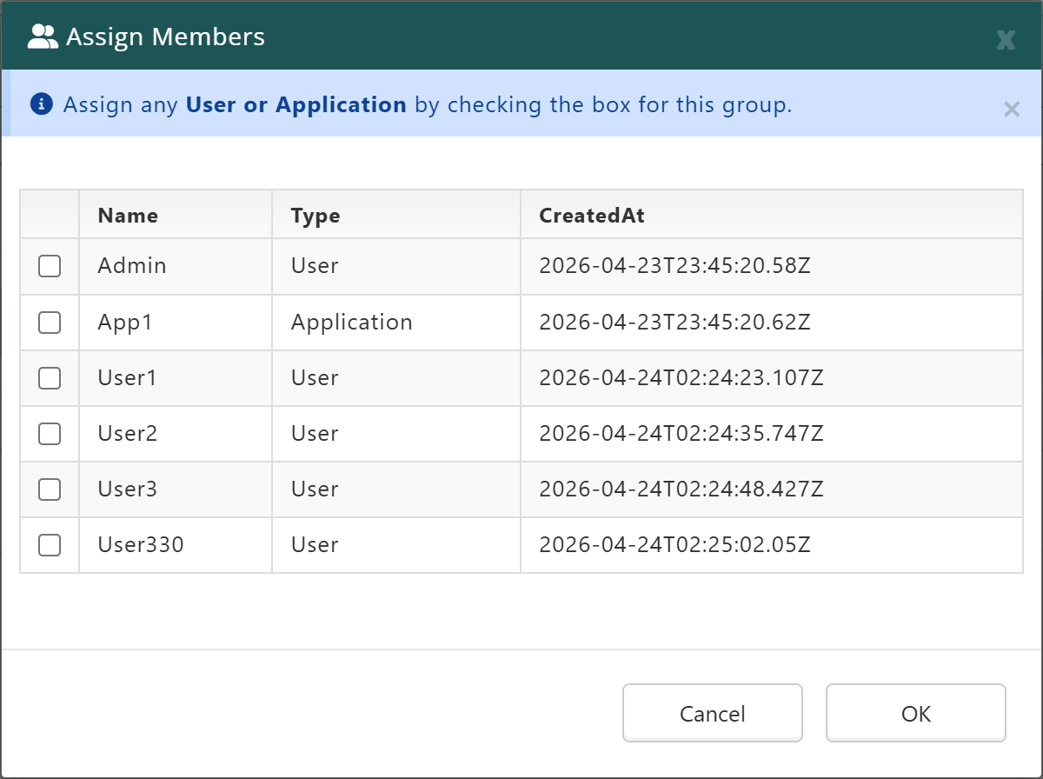This screenshot has width=1043, height=779.
Task: Sort by the Name column header
Action: point(176,215)
